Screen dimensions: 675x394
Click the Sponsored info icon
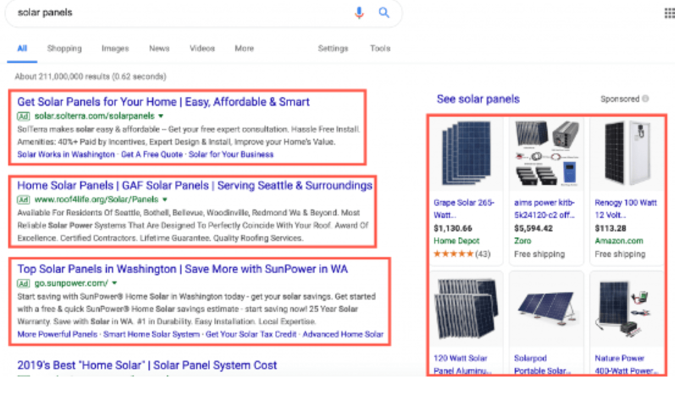(x=645, y=98)
